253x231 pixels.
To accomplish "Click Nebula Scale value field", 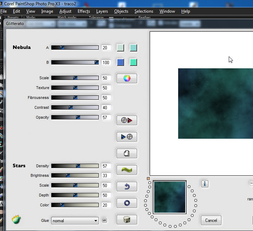I will [106, 78].
